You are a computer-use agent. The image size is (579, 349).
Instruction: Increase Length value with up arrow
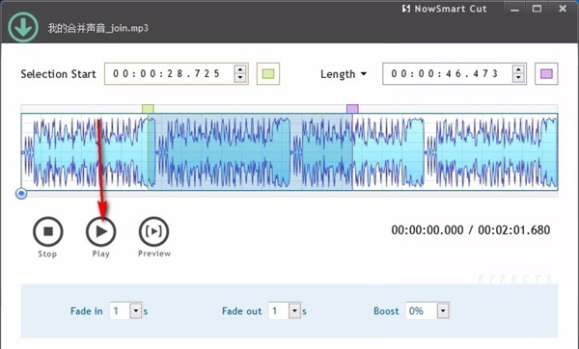[x=518, y=69]
